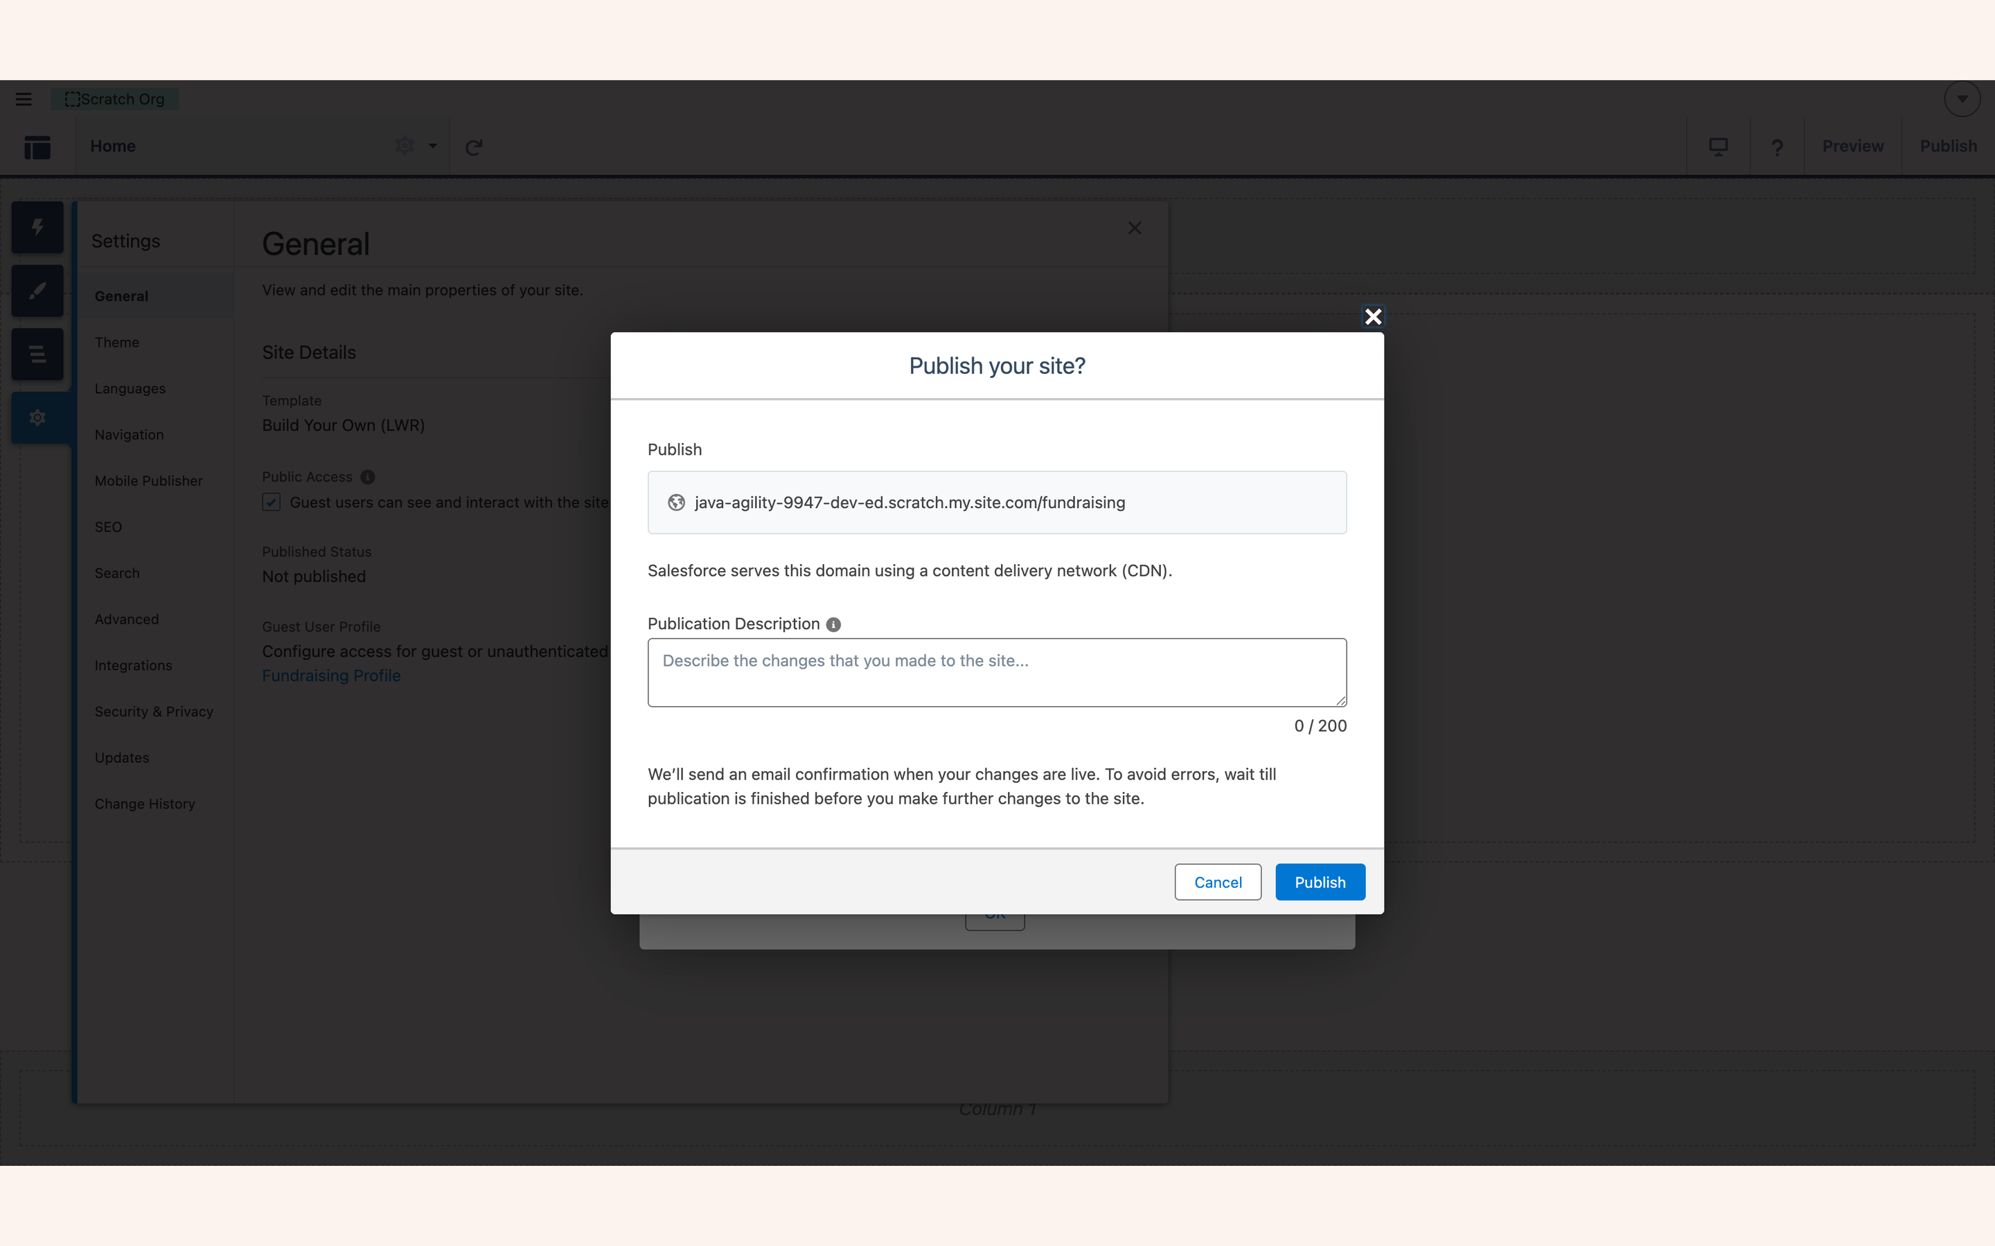Close the Settings panel with its X
This screenshot has width=1995, height=1246.
tap(1135, 228)
